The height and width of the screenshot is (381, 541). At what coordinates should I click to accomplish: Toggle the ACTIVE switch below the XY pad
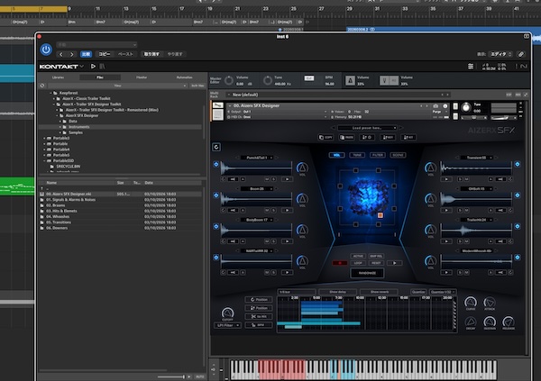[x=358, y=256]
